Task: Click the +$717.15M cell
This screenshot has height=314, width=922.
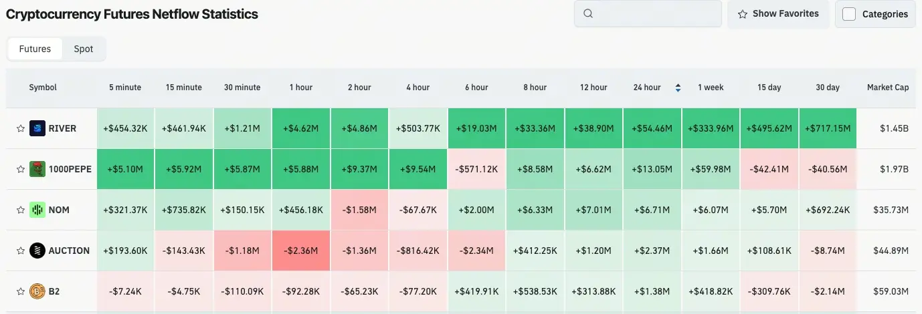Action: [828, 128]
